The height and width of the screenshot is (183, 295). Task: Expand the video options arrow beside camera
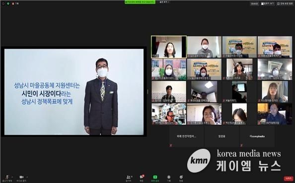click(x=27, y=177)
